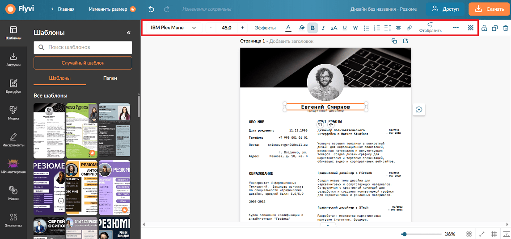511x239 pixels.
Task: Lock the selected element
Action: 484,28
